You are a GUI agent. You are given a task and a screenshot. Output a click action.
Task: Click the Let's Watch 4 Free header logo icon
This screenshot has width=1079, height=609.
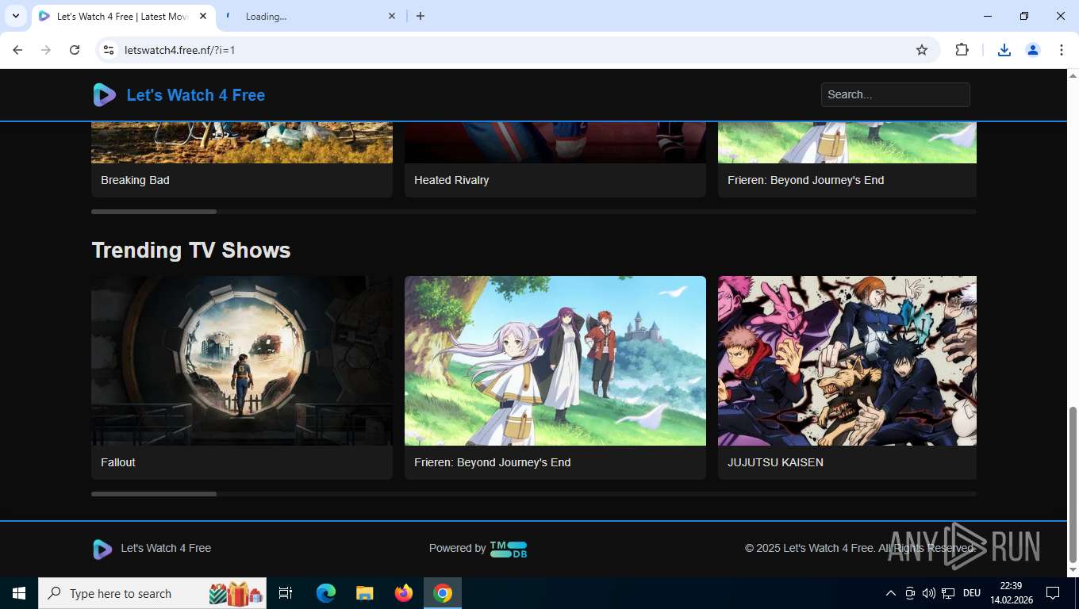(104, 95)
